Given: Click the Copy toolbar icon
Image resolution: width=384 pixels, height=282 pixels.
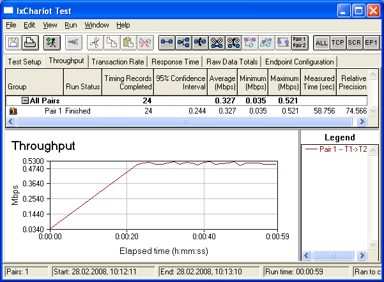Looking at the screenshot, I should (x=112, y=43).
